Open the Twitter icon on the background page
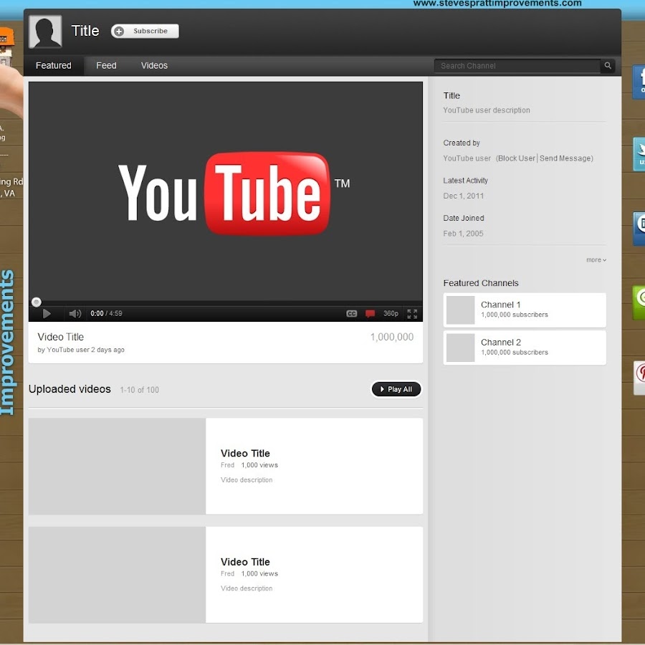Image resolution: width=645 pixels, height=645 pixels. pos(639,154)
